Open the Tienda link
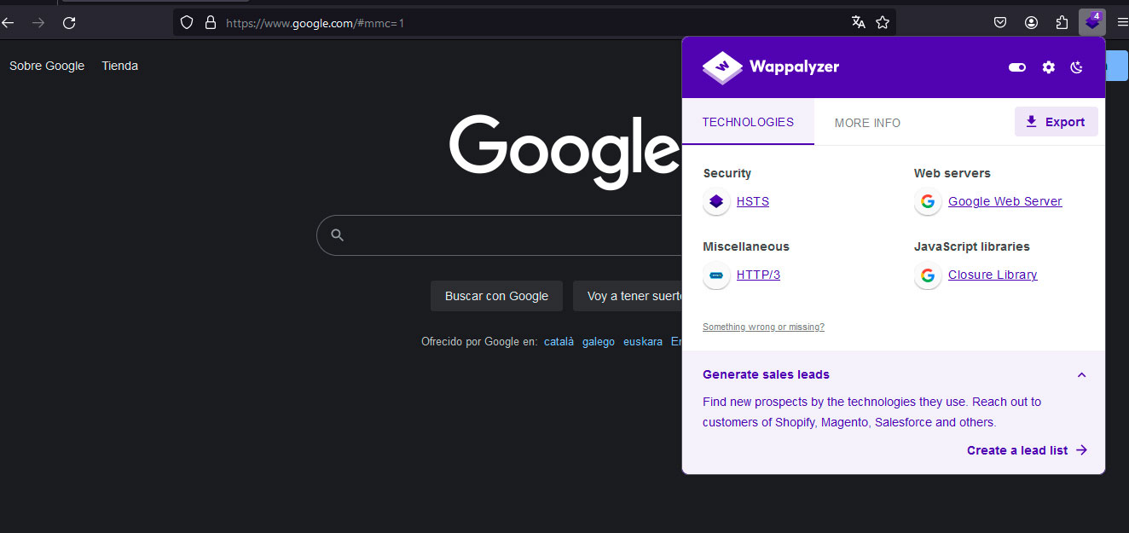This screenshot has height=533, width=1129. click(119, 66)
